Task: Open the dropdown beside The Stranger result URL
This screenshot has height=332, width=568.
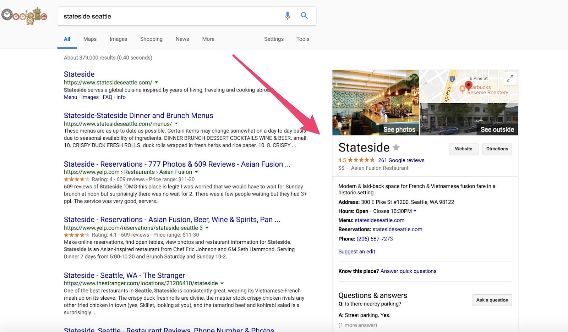Action: pos(222,283)
